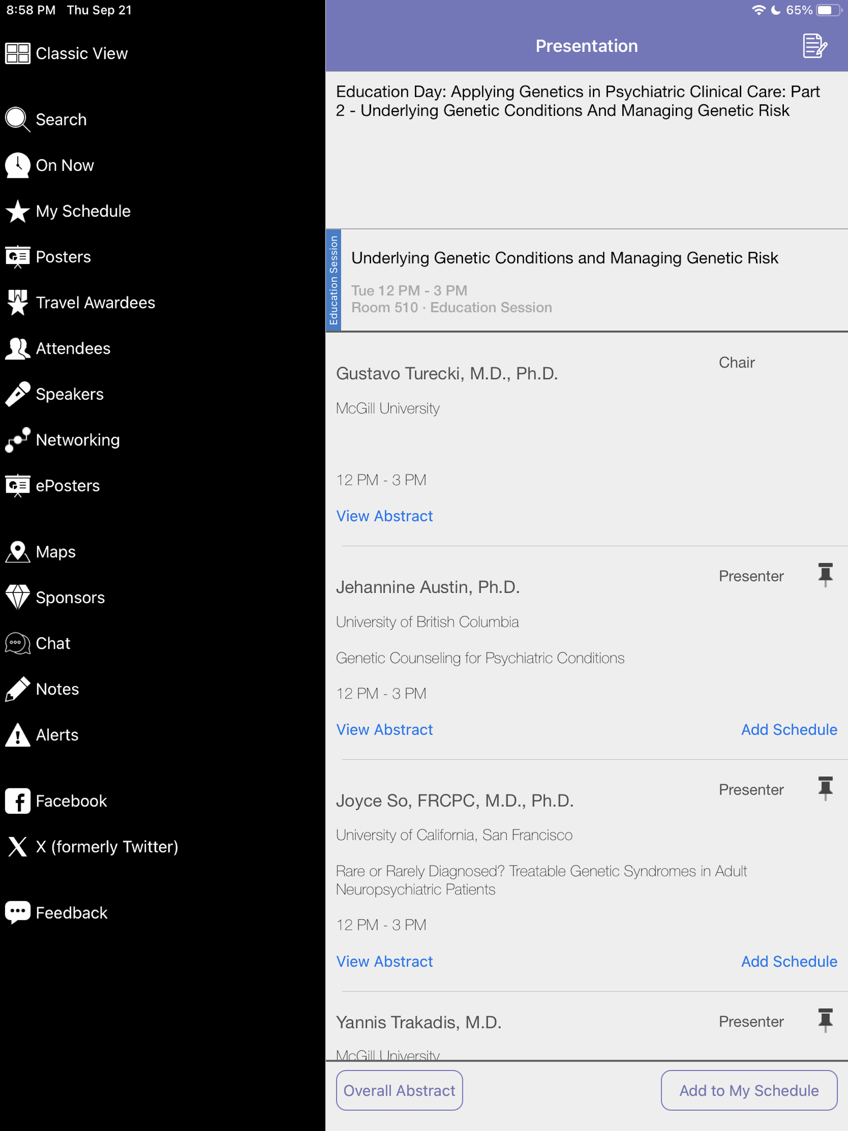Toggle pin for Joyce So presentation
Screen dimensions: 848x1131
pyautogui.click(x=825, y=788)
